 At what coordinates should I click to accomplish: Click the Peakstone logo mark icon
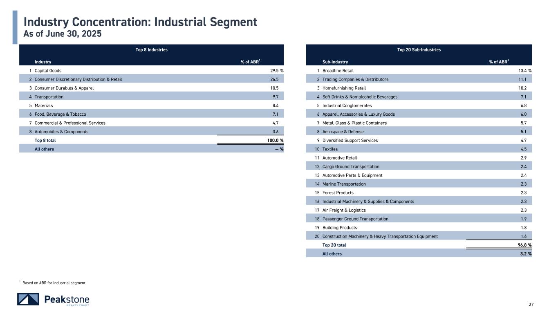click(x=28, y=299)
